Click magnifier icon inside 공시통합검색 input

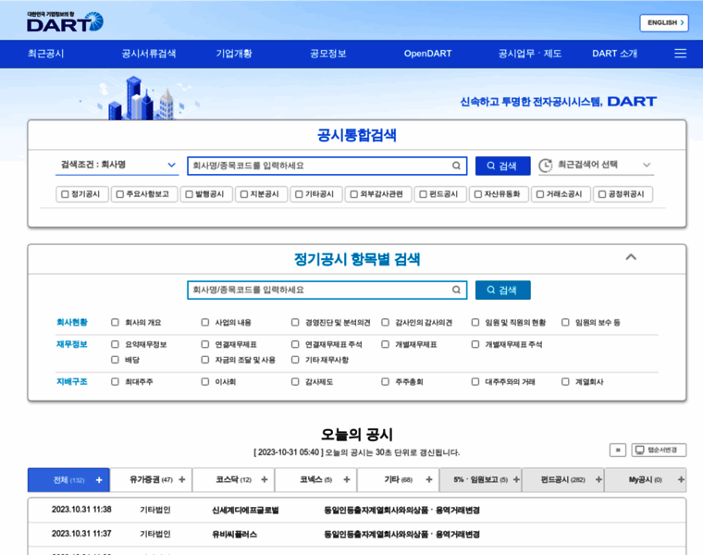(x=456, y=166)
